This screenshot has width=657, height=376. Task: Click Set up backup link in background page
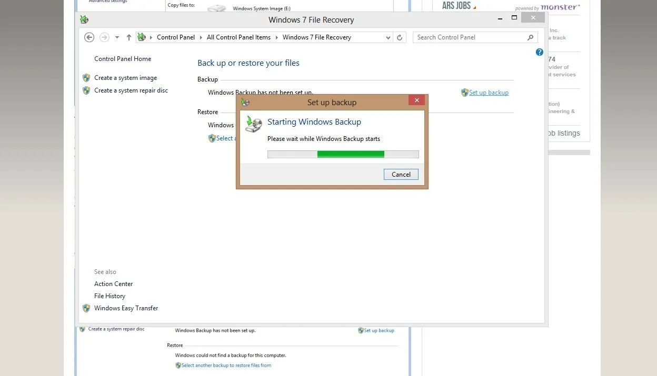(379, 331)
